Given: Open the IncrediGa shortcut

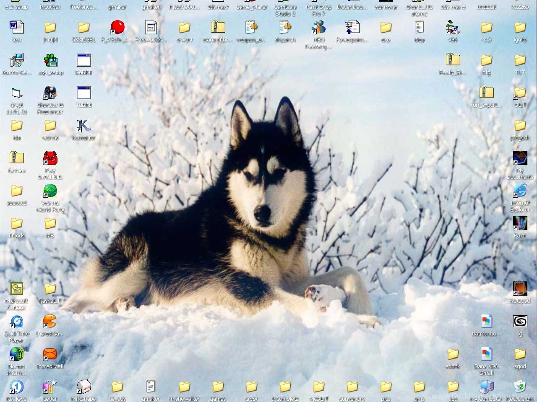Looking at the screenshot, I should (x=50, y=322).
